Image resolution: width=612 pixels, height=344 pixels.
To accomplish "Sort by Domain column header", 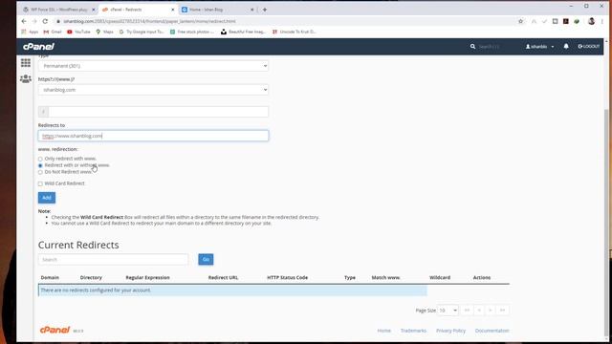I will click(50, 277).
